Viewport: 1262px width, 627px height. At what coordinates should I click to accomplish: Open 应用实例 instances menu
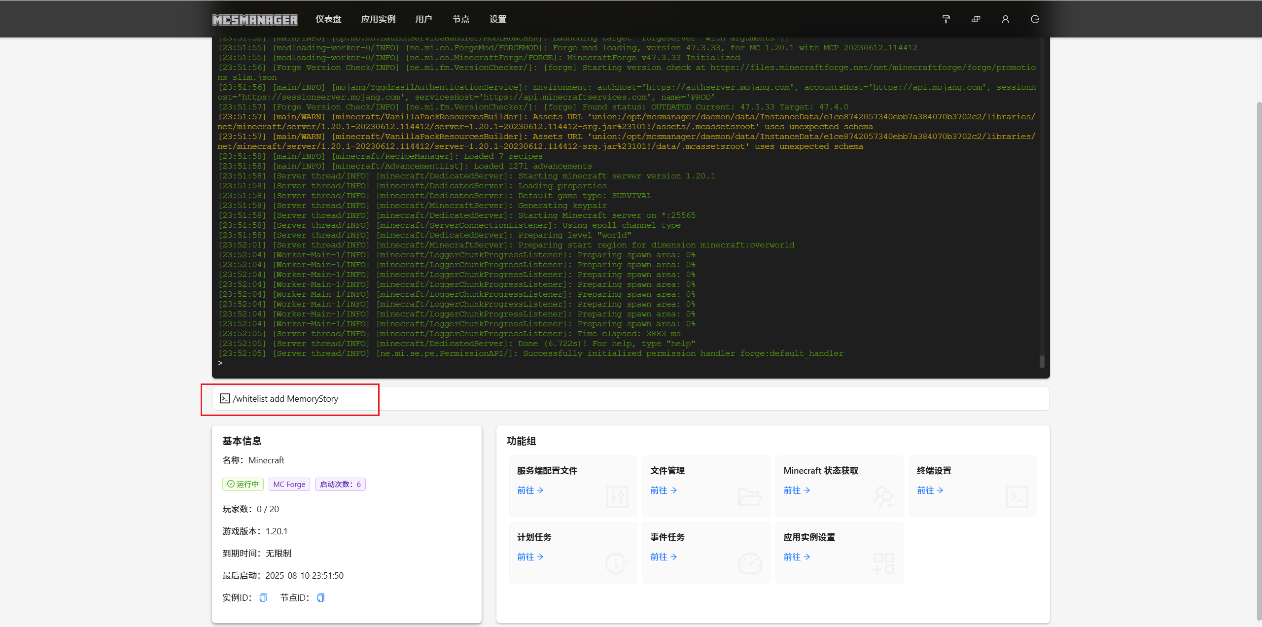point(378,19)
